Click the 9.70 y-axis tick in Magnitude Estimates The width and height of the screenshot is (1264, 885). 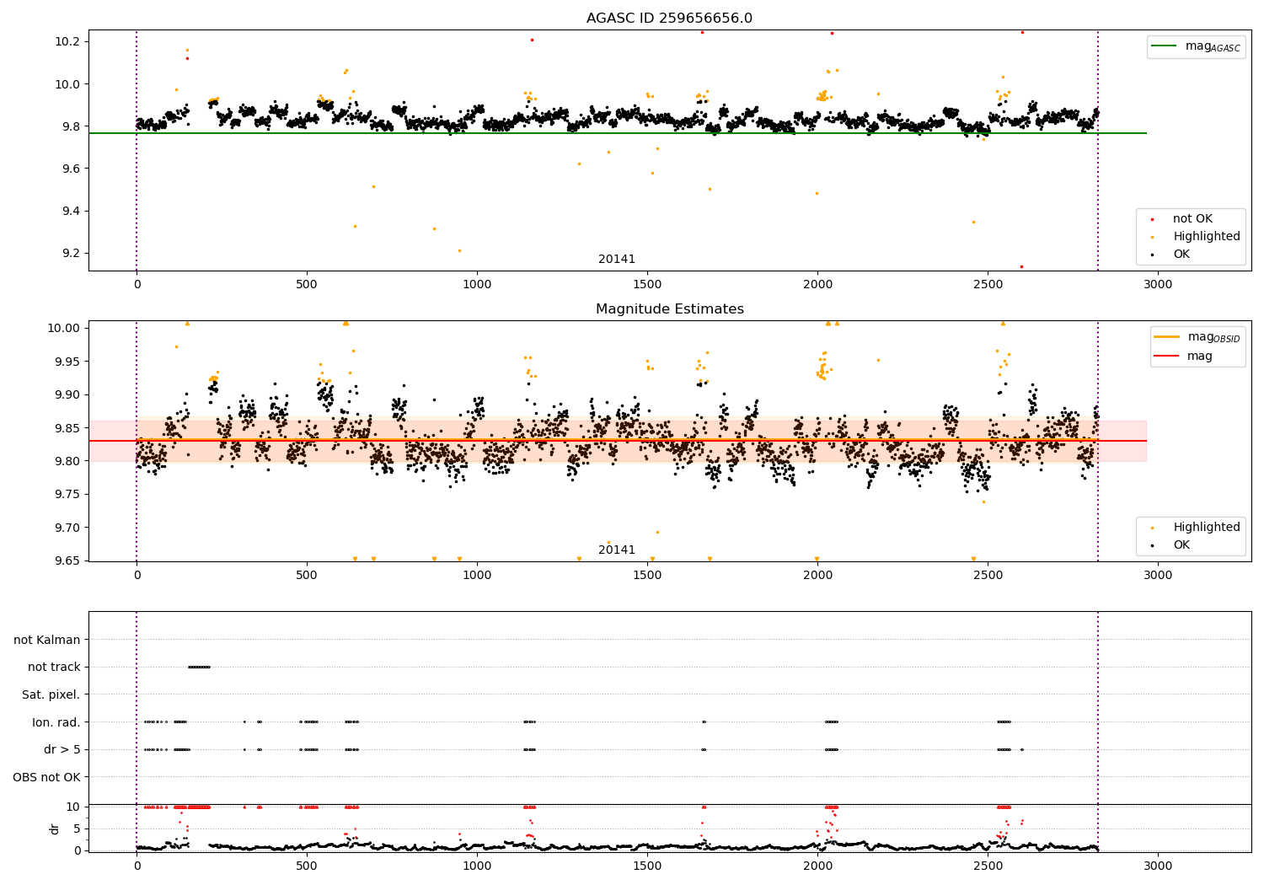tap(67, 528)
